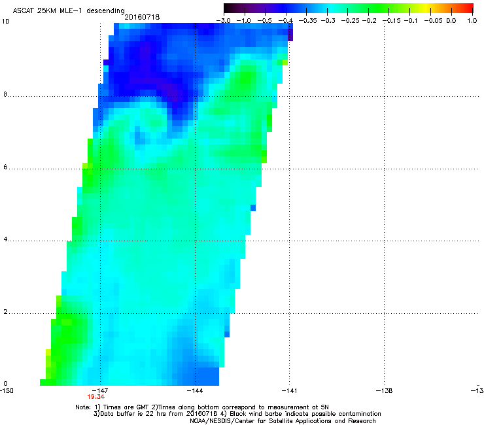Screen dimensions: 484x425
Task: Click the -0.1 colorbar label
Action: [411, 21]
